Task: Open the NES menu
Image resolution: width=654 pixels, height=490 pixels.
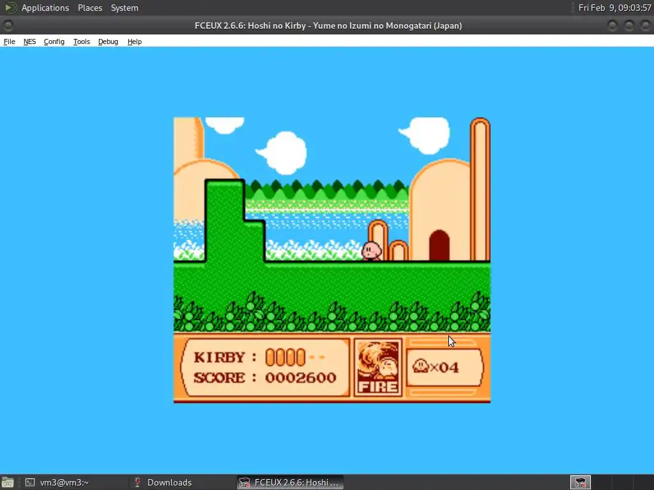Action: point(29,41)
